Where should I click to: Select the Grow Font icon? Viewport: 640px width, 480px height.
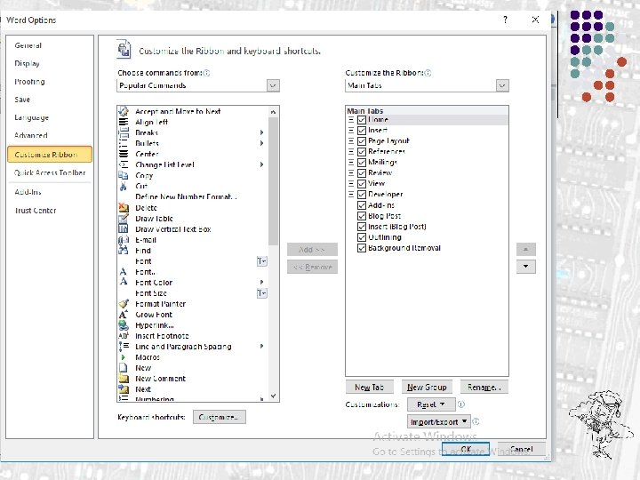(124, 315)
